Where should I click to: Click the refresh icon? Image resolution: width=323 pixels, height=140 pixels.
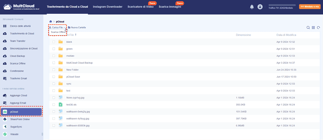(x=318, y=27)
